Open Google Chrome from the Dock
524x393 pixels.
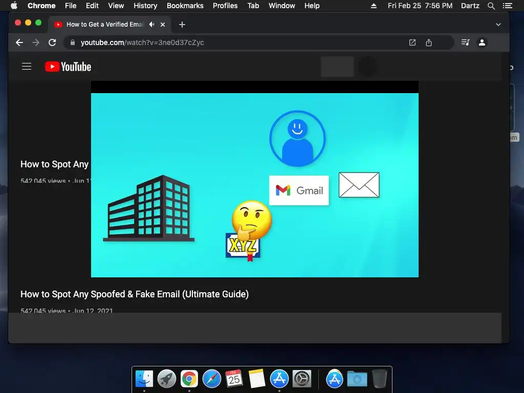(x=189, y=379)
